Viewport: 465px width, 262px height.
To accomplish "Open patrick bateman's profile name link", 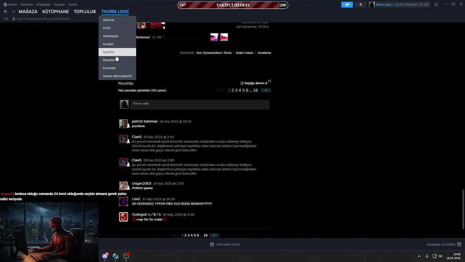I will 145,121.
